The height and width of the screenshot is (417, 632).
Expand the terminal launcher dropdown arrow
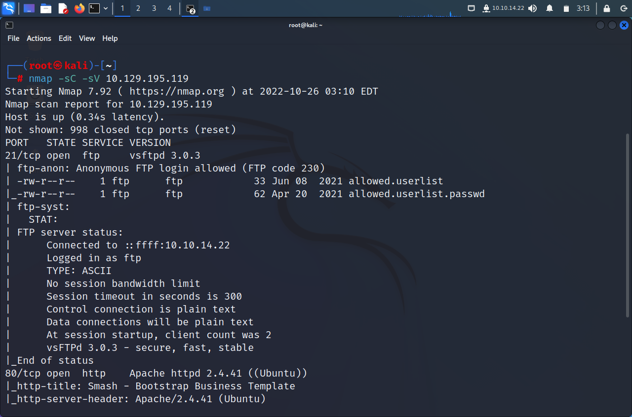coord(106,8)
